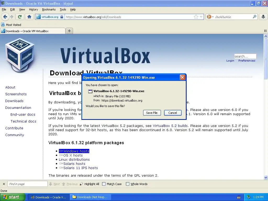Screen dimensions: 268x201
Task: Click the network tray icon near clock
Action: pos(249,197)
